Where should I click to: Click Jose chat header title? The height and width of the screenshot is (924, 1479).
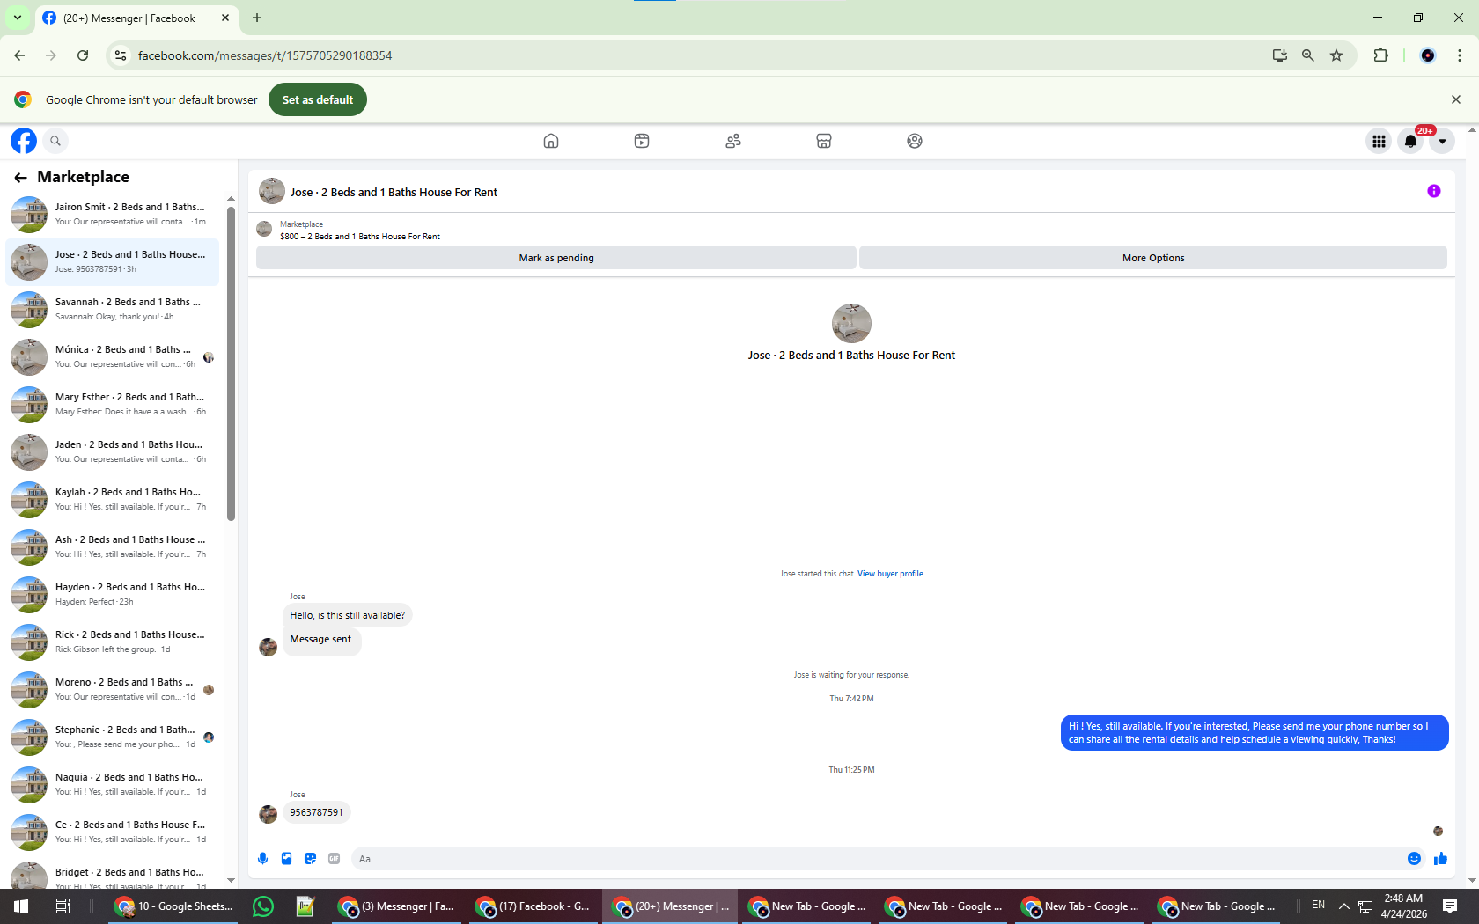[x=394, y=192]
